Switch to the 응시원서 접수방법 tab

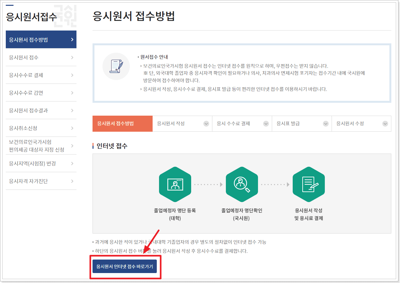(x=122, y=123)
